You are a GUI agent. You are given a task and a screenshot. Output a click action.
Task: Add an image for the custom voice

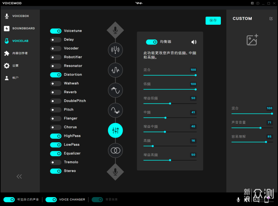tap(252, 40)
